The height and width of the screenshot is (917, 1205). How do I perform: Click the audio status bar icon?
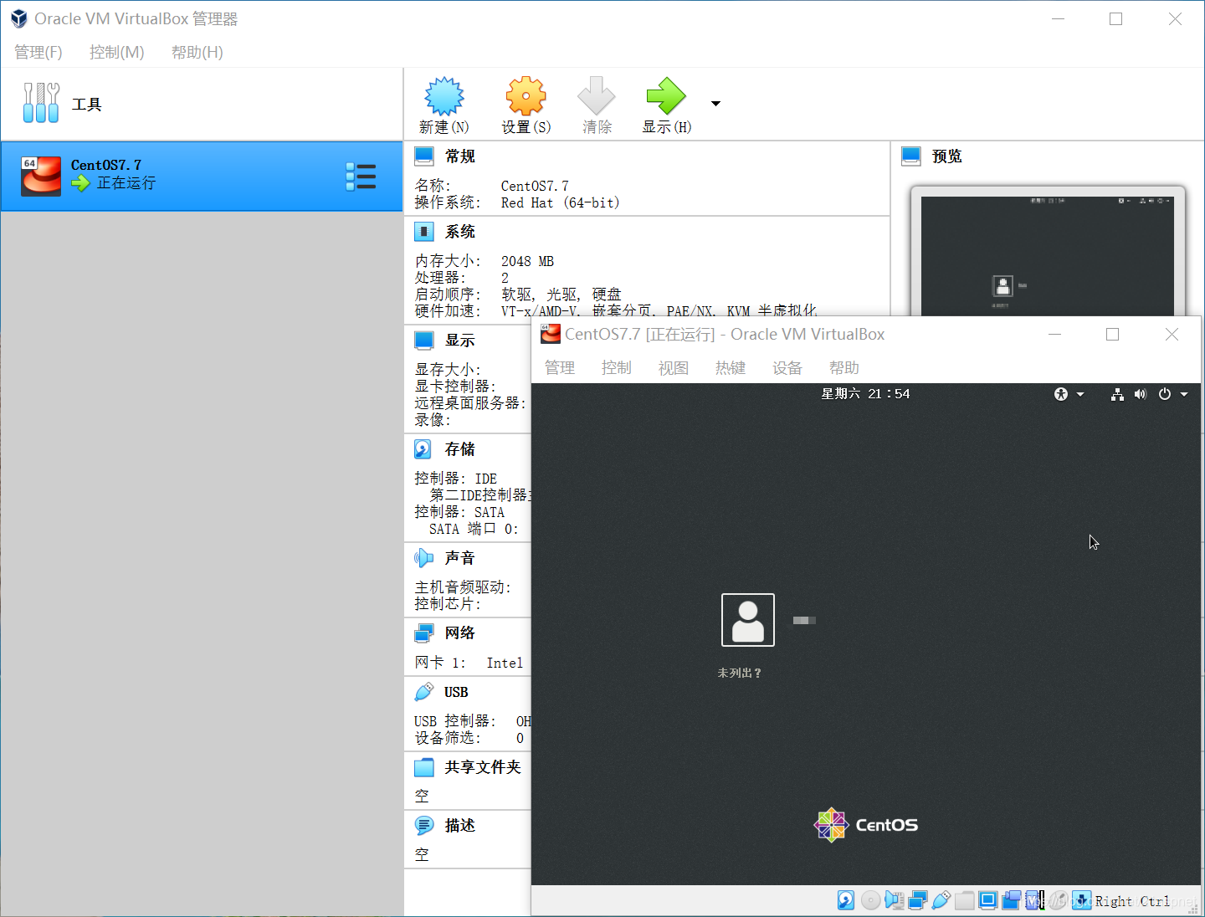tap(894, 900)
